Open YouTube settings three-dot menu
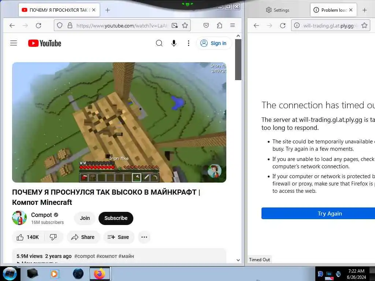Viewport: 375px width, 281px height. 189,43
